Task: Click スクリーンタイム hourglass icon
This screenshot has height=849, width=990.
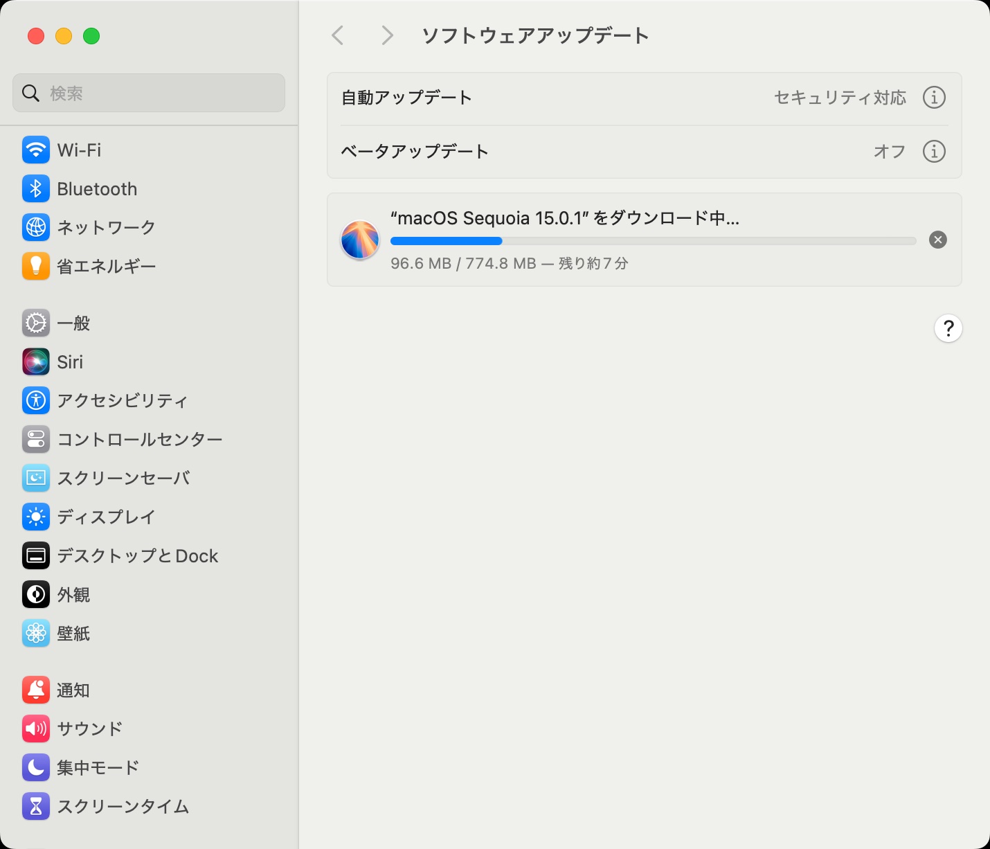Action: coord(36,806)
